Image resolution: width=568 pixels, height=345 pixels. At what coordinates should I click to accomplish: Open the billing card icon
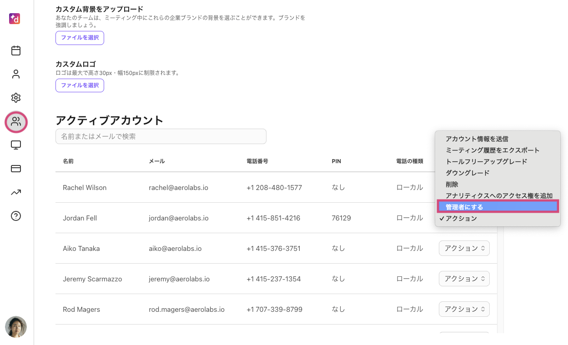point(16,169)
